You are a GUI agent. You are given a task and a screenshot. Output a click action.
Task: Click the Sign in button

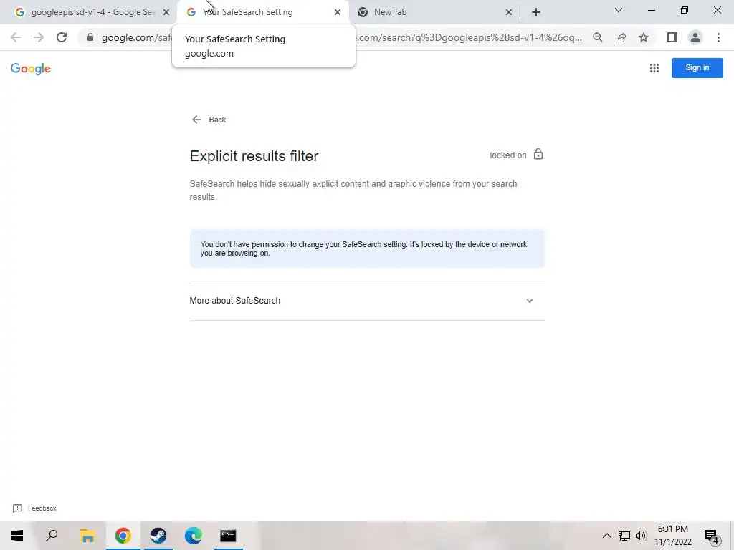point(697,68)
